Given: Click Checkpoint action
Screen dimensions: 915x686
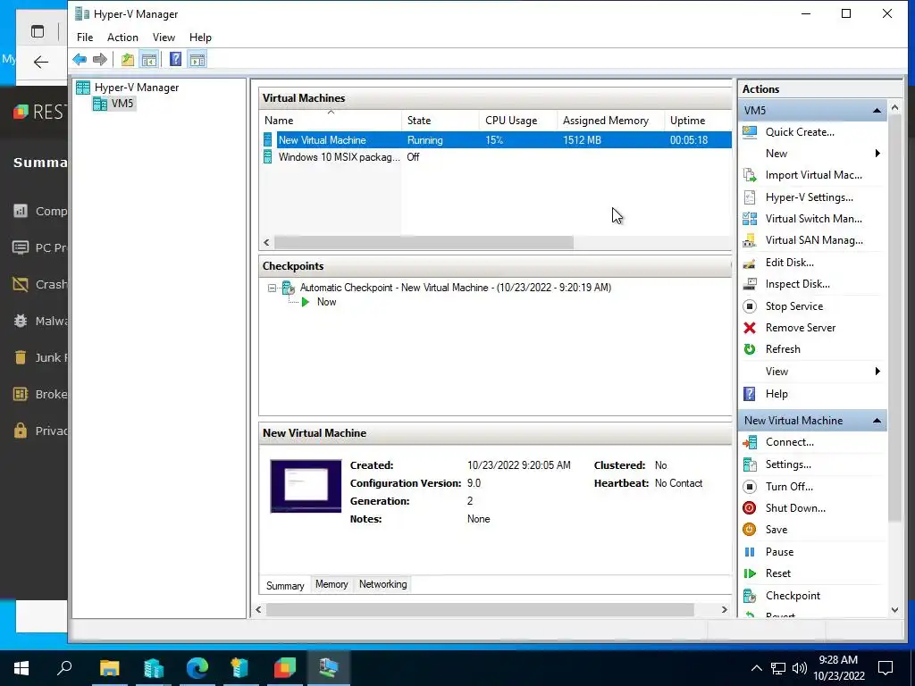Looking at the screenshot, I should coord(793,596).
